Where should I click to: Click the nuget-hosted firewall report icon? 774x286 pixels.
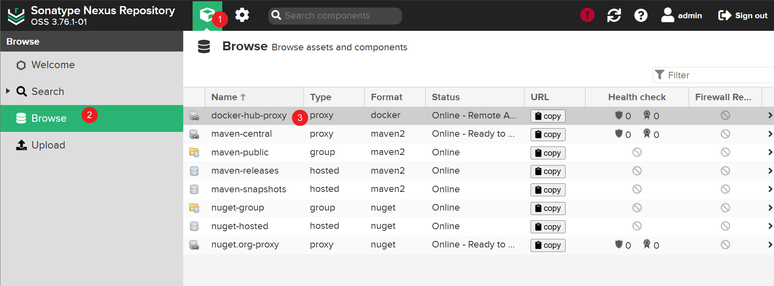pyautogui.click(x=725, y=226)
